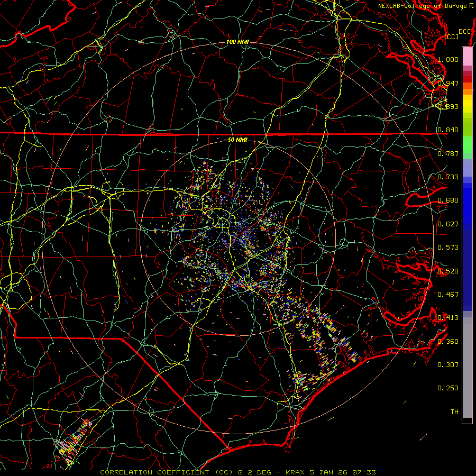Pick the pink segment of the color bar

click(x=467, y=57)
